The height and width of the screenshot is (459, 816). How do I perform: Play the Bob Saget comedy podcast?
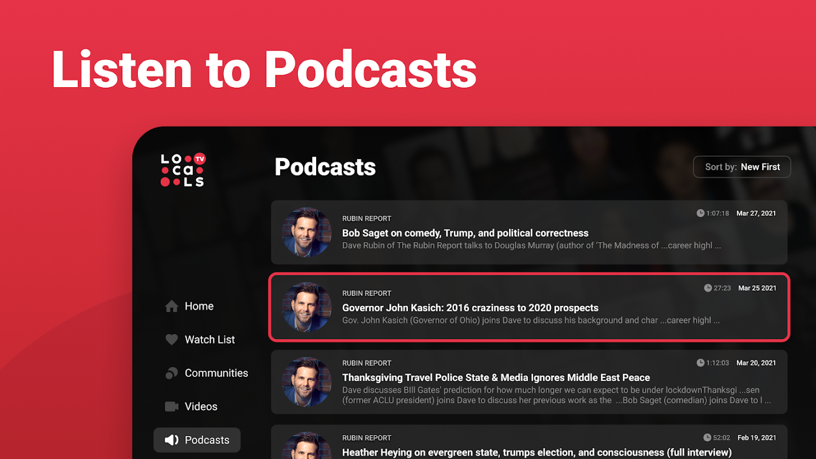(x=529, y=232)
